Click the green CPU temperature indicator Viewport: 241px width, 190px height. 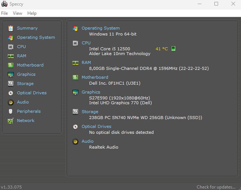pyautogui.click(x=173, y=48)
